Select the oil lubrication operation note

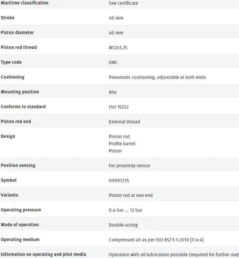pos(174,255)
